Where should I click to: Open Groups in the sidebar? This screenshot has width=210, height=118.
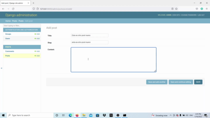pyautogui.click(x=8, y=34)
